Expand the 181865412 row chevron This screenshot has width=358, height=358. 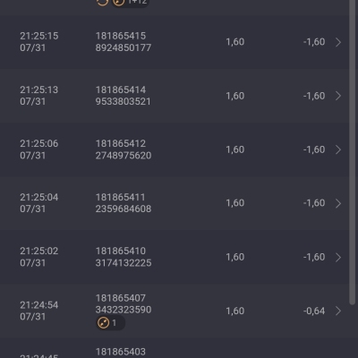click(338, 149)
